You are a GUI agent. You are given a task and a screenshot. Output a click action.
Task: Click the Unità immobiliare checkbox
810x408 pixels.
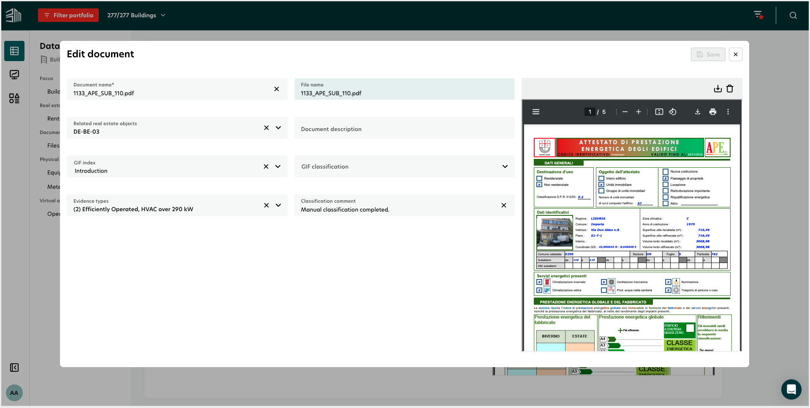click(601, 185)
